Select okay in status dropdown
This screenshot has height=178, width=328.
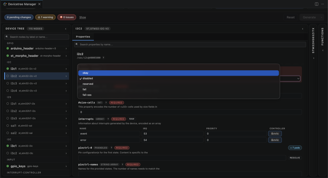178,73
